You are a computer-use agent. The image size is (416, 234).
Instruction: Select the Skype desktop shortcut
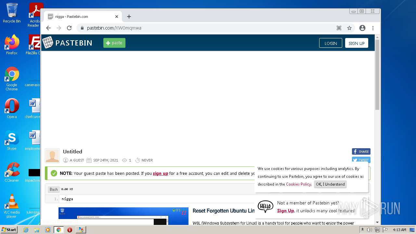coord(12,140)
